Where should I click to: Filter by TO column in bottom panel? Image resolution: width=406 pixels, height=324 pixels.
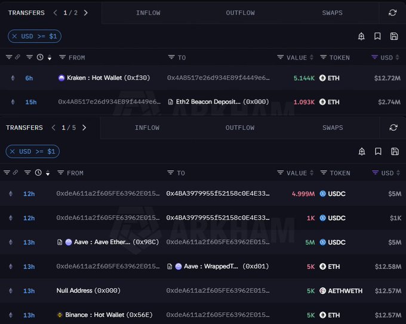[170, 172]
